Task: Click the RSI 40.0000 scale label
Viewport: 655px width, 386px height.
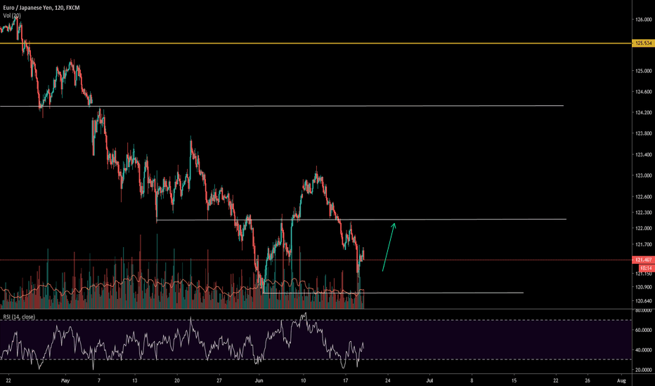Action: [644, 350]
